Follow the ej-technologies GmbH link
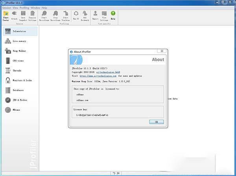This screenshot has height=176, width=236. (x=108, y=72)
